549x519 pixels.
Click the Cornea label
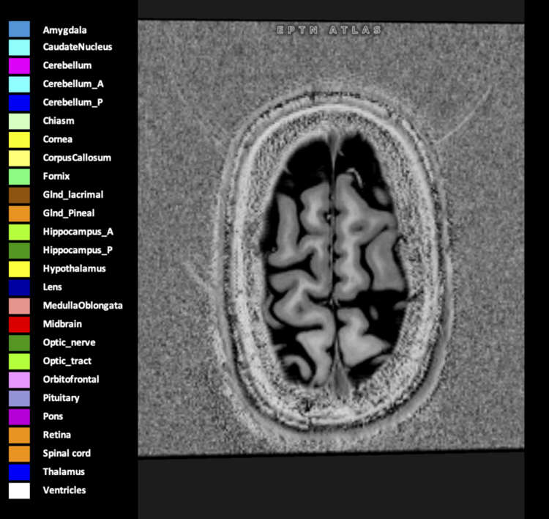click(57, 139)
